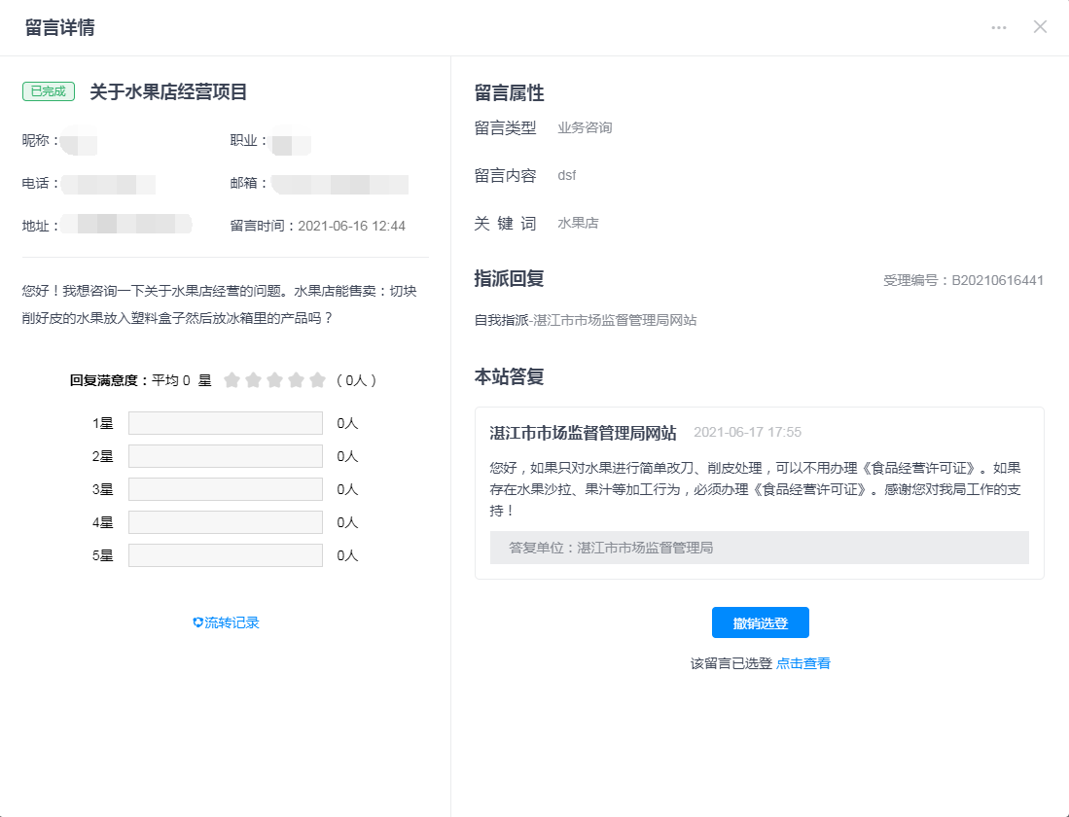Click the third rating star
This screenshot has width=1069, height=817.
(274, 380)
